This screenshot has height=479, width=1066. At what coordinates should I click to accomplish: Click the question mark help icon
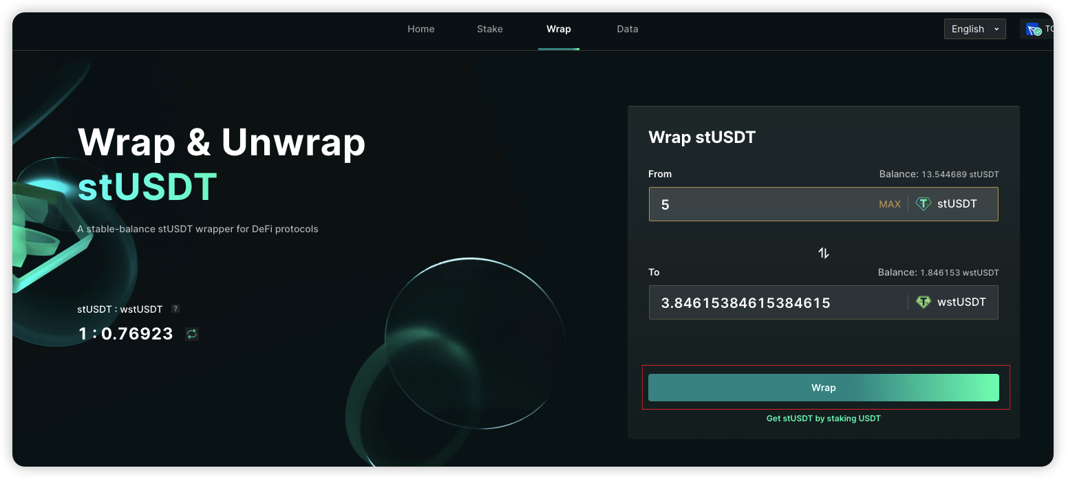(175, 309)
